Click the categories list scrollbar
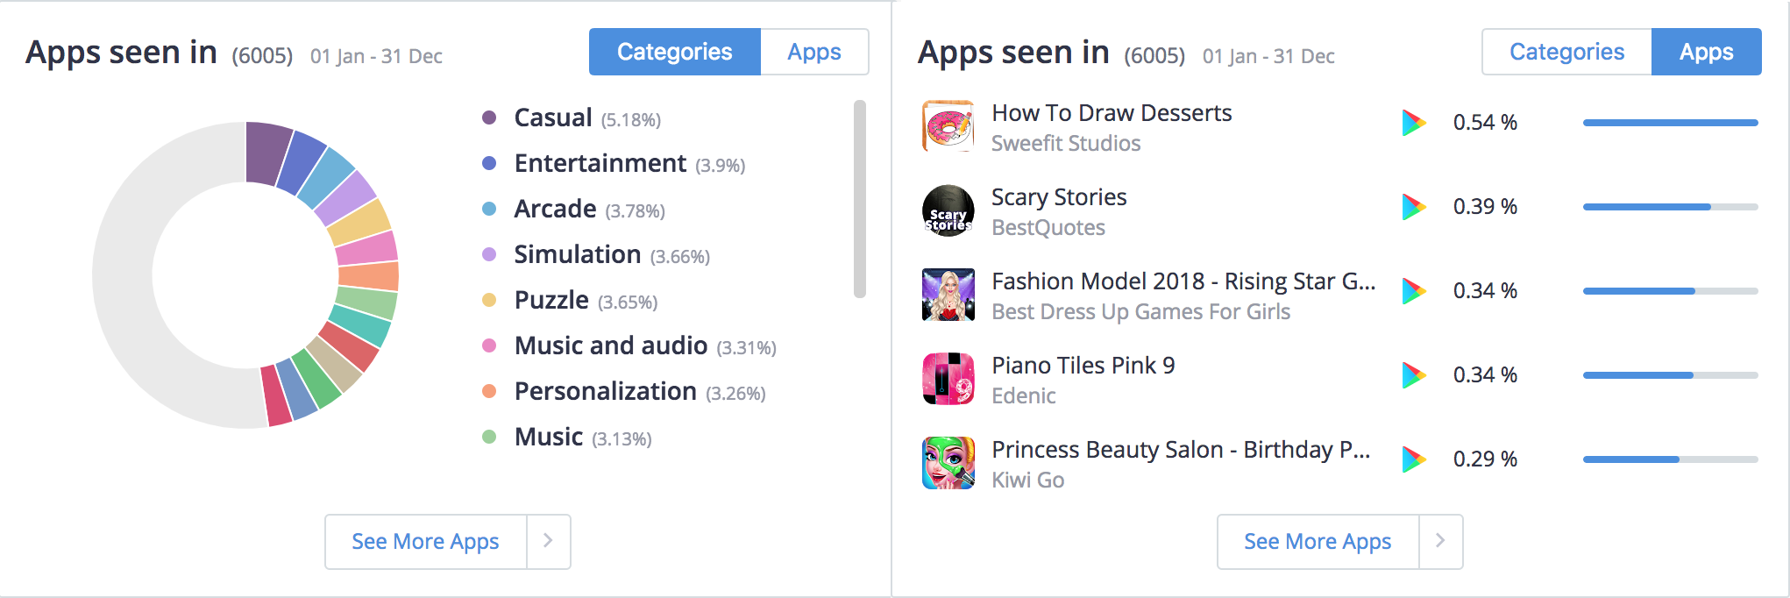This screenshot has height=598, width=1790. pyautogui.click(x=860, y=199)
